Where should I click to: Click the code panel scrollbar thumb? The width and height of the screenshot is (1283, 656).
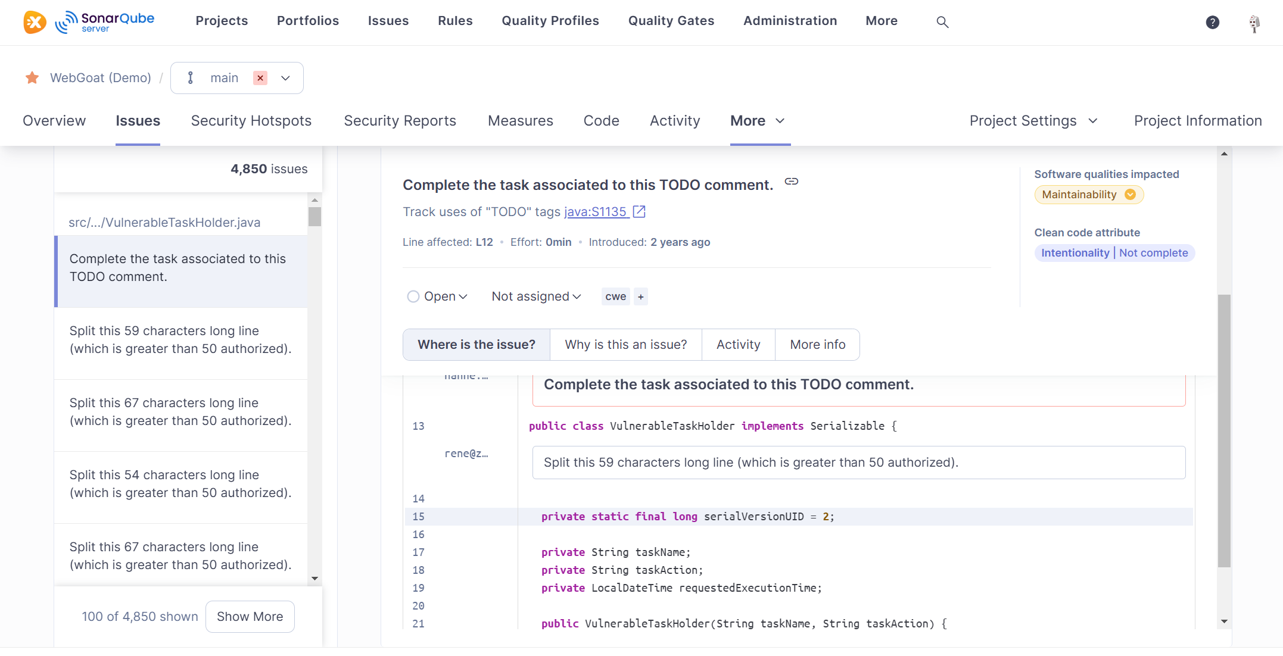pos(1224,431)
